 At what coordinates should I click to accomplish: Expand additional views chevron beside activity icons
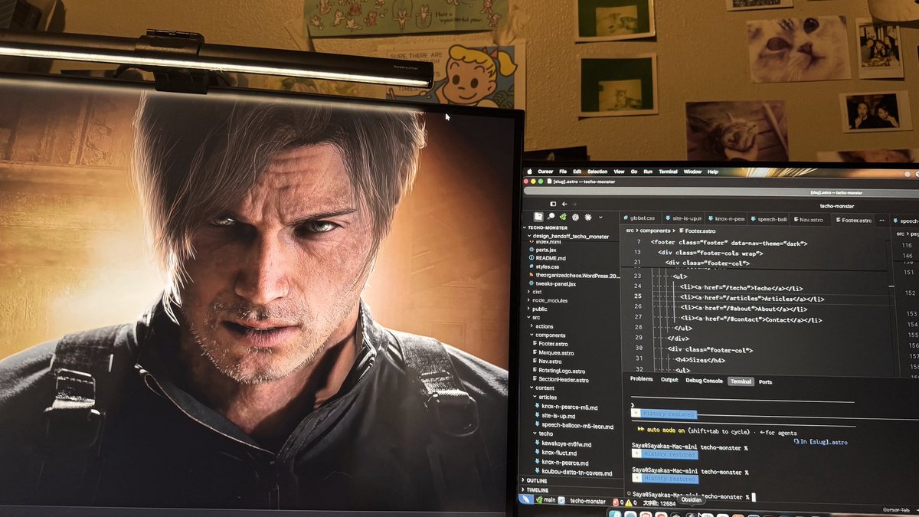600,218
